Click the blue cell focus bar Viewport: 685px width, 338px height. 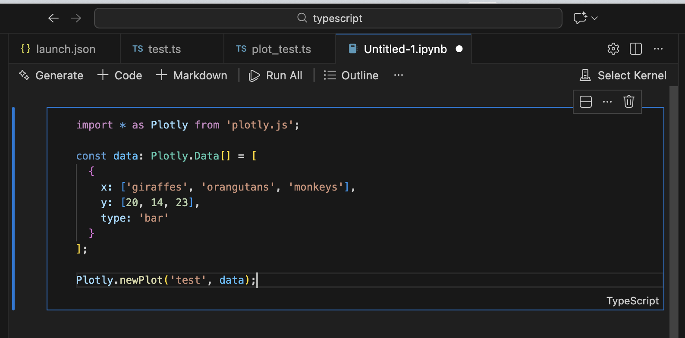pos(13,209)
